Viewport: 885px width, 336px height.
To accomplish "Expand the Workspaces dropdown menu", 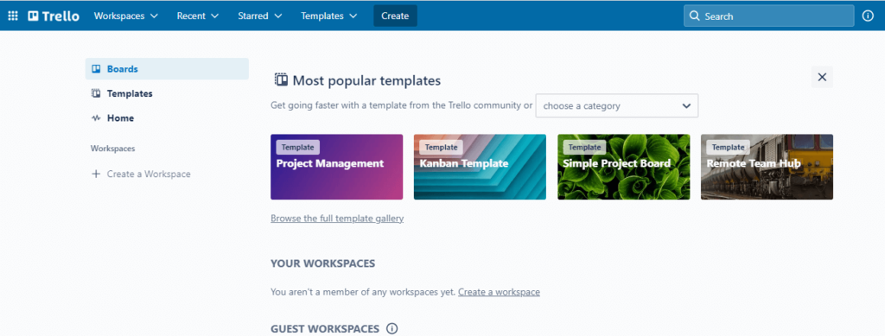I will [x=126, y=16].
